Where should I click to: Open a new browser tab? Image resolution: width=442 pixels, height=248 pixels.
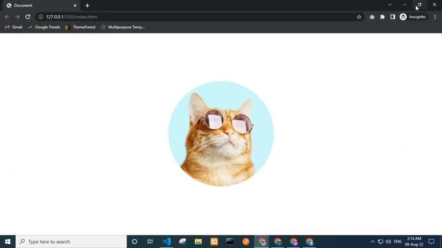tap(88, 6)
